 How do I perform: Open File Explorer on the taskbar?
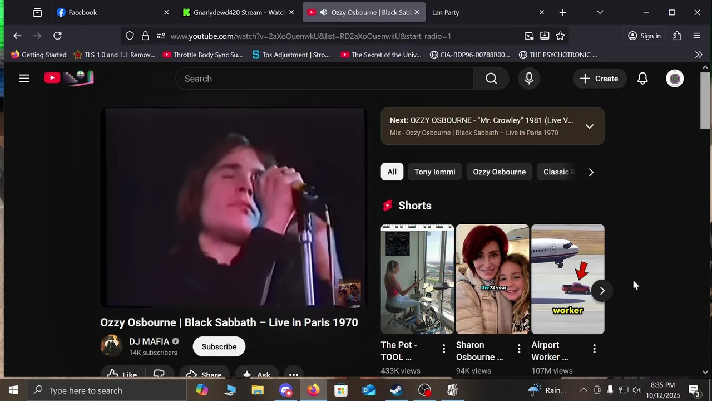point(258,390)
